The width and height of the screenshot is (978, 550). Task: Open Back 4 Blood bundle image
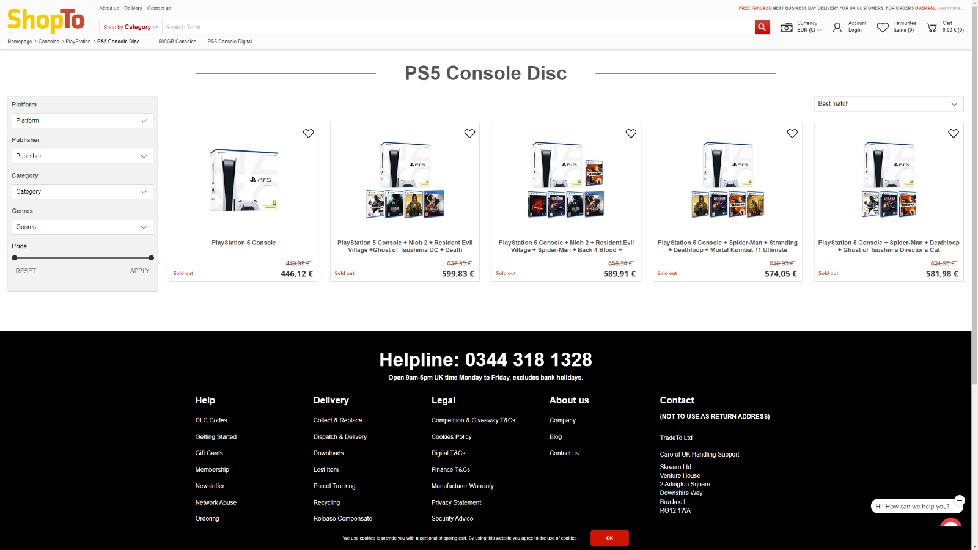566,180
